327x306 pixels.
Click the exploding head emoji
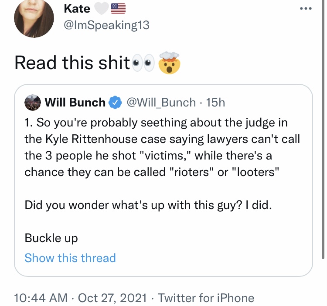pos(169,63)
